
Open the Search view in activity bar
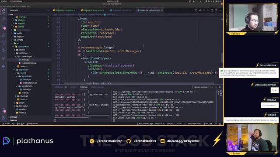pyautogui.click(x=3, y=19)
